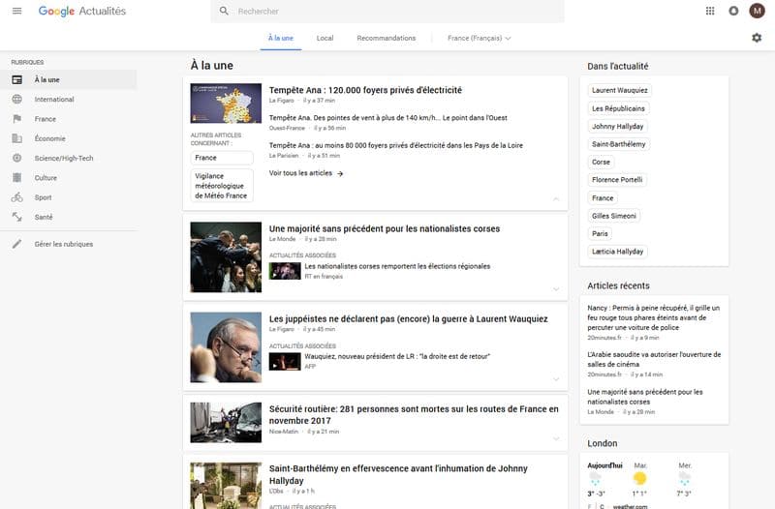Open the hamburger main menu
This screenshot has width=775, height=509.
[x=16, y=11]
